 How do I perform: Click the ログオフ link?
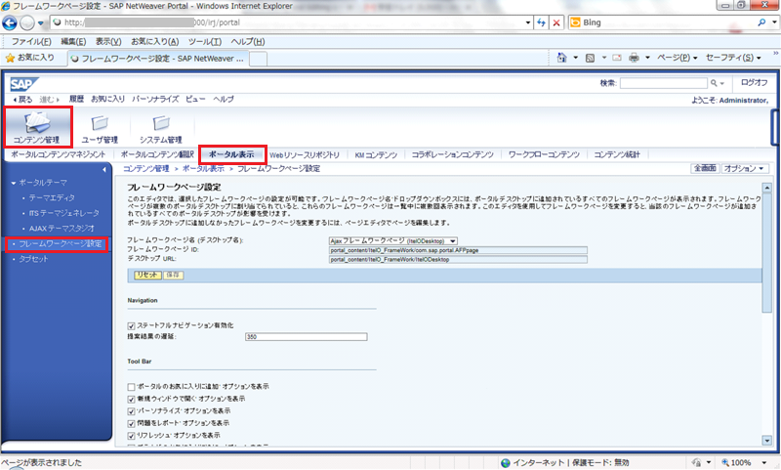(754, 83)
